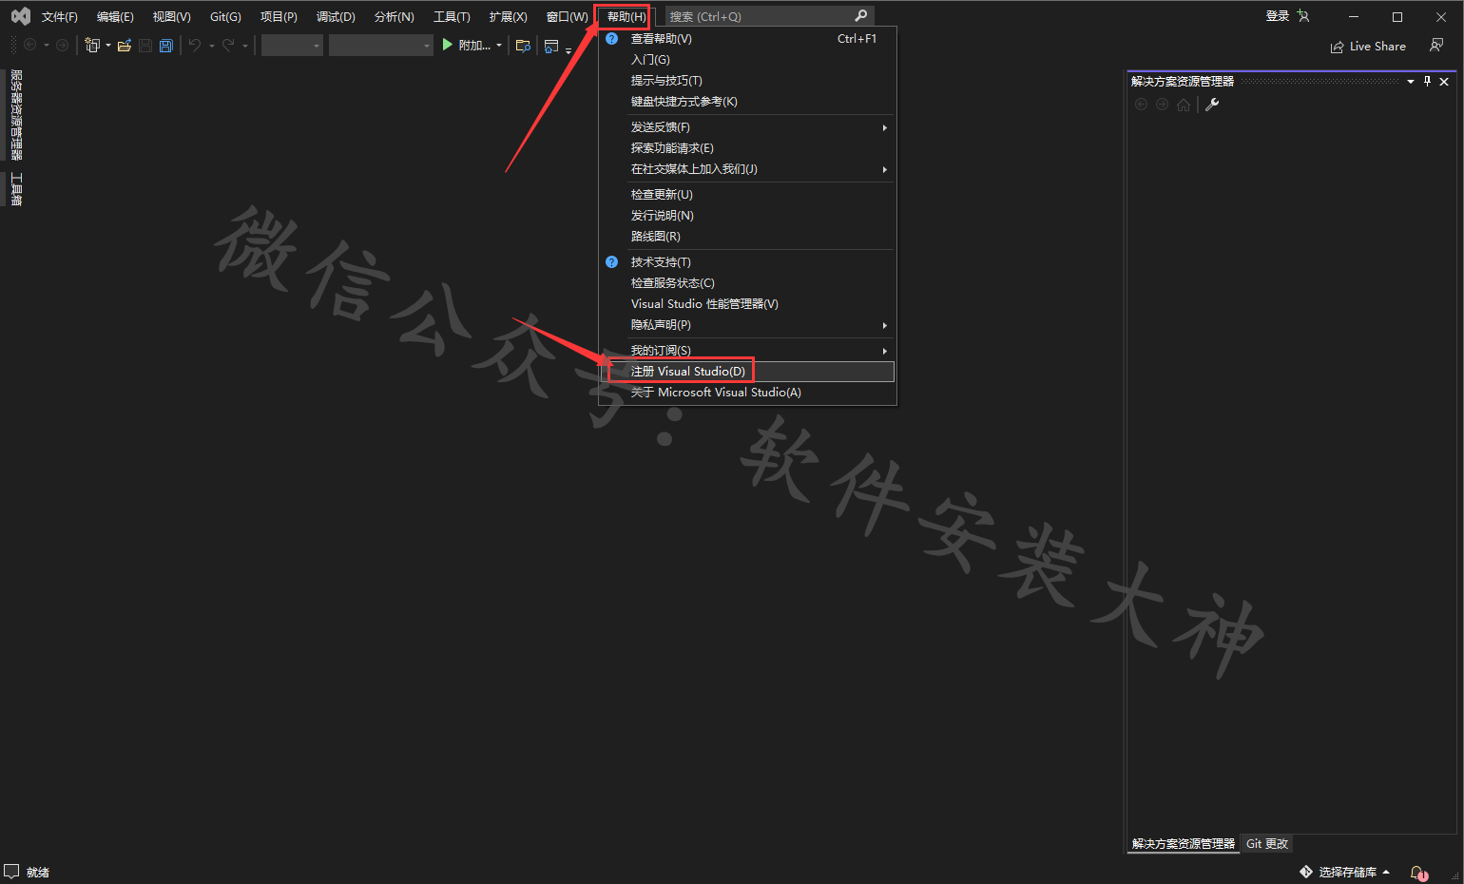Click the Visual Studio logo icon
Viewport: 1464px width, 884px height.
click(x=20, y=16)
